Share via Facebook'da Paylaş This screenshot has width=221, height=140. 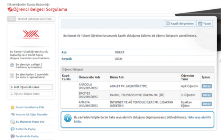(x=27, y=136)
